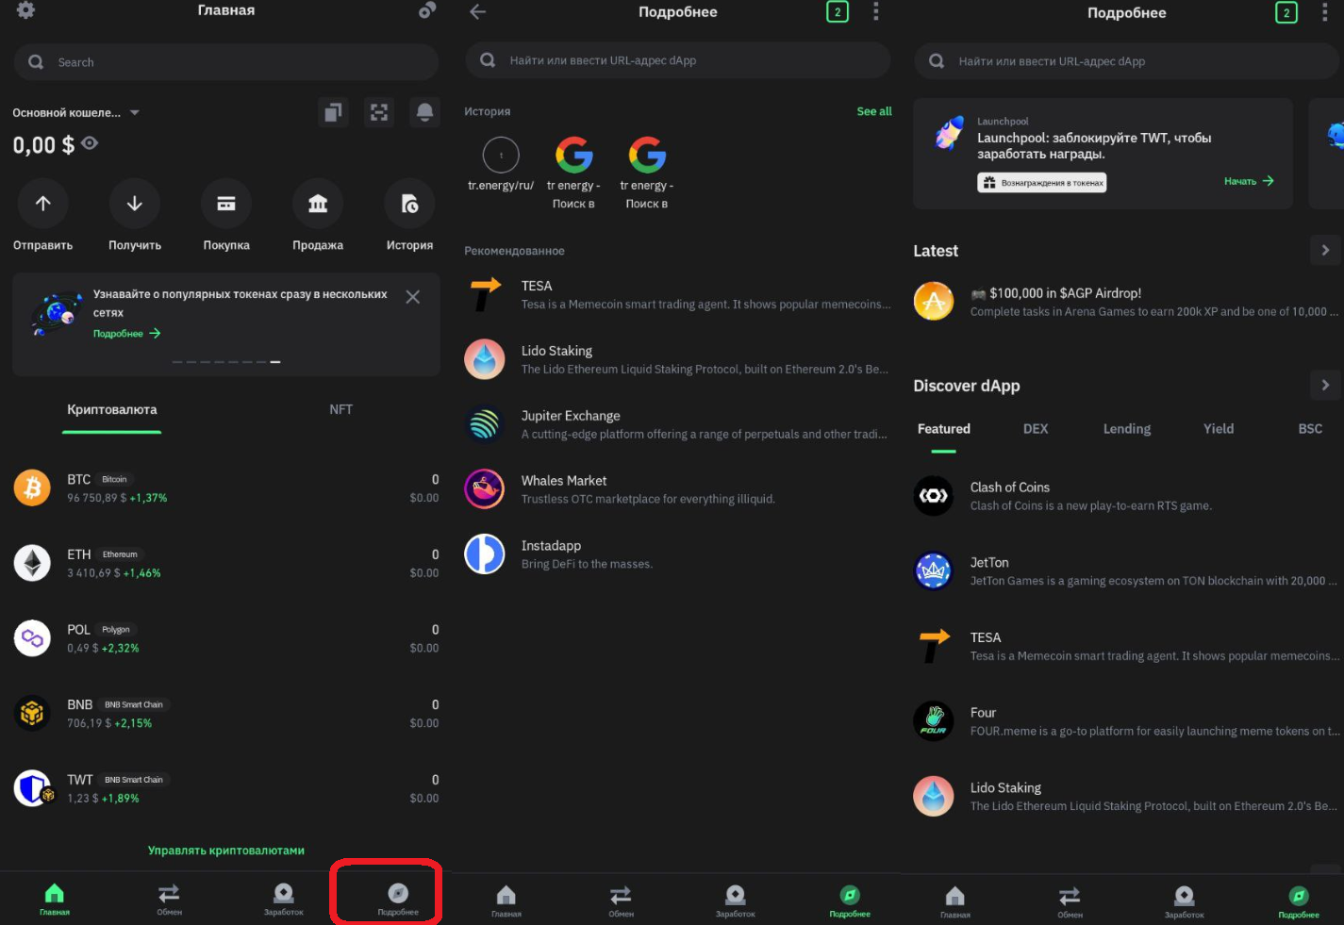
Task: Select the Yield tab
Action: coord(1219,429)
